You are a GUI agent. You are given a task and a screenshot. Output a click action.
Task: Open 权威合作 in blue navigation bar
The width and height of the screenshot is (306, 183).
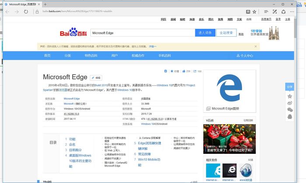coord(138,56)
